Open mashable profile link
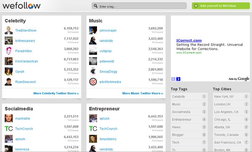This screenshot has width=252, height=152. 23,118
